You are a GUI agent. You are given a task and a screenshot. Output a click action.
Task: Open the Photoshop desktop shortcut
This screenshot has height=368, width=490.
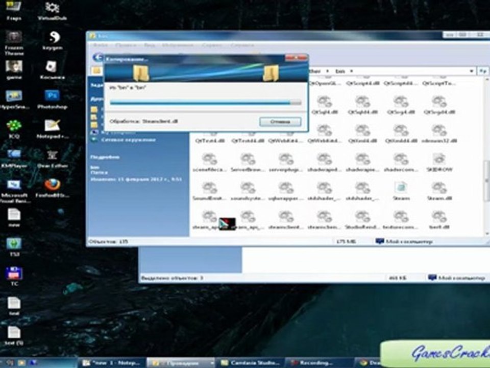click(52, 96)
